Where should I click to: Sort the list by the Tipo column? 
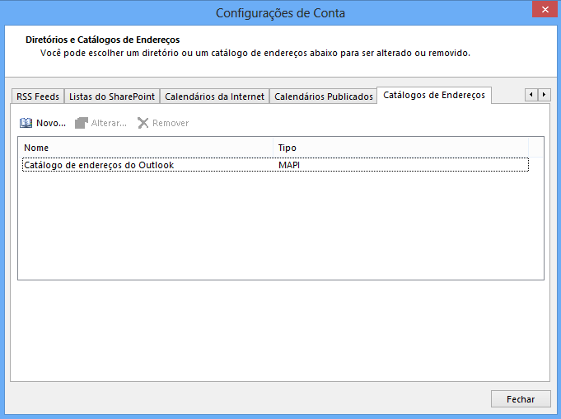point(400,148)
